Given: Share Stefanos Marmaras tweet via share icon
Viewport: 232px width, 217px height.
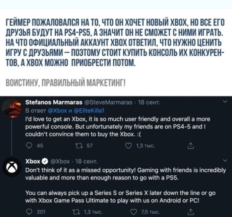Looking at the screenshot, I should click(x=191, y=145).
